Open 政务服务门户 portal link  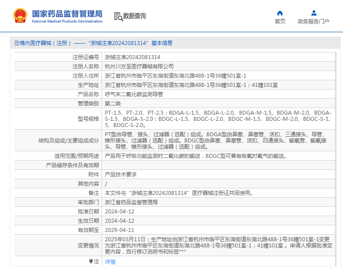click(x=313, y=22)
